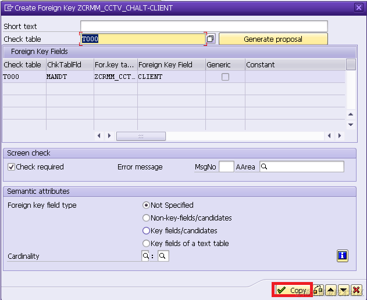Click left arrow of left horizontal scrollbar

point(99,136)
